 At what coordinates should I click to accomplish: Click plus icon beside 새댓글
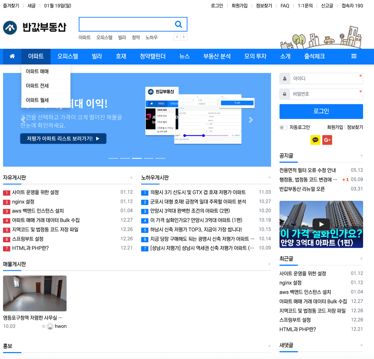tap(362, 345)
